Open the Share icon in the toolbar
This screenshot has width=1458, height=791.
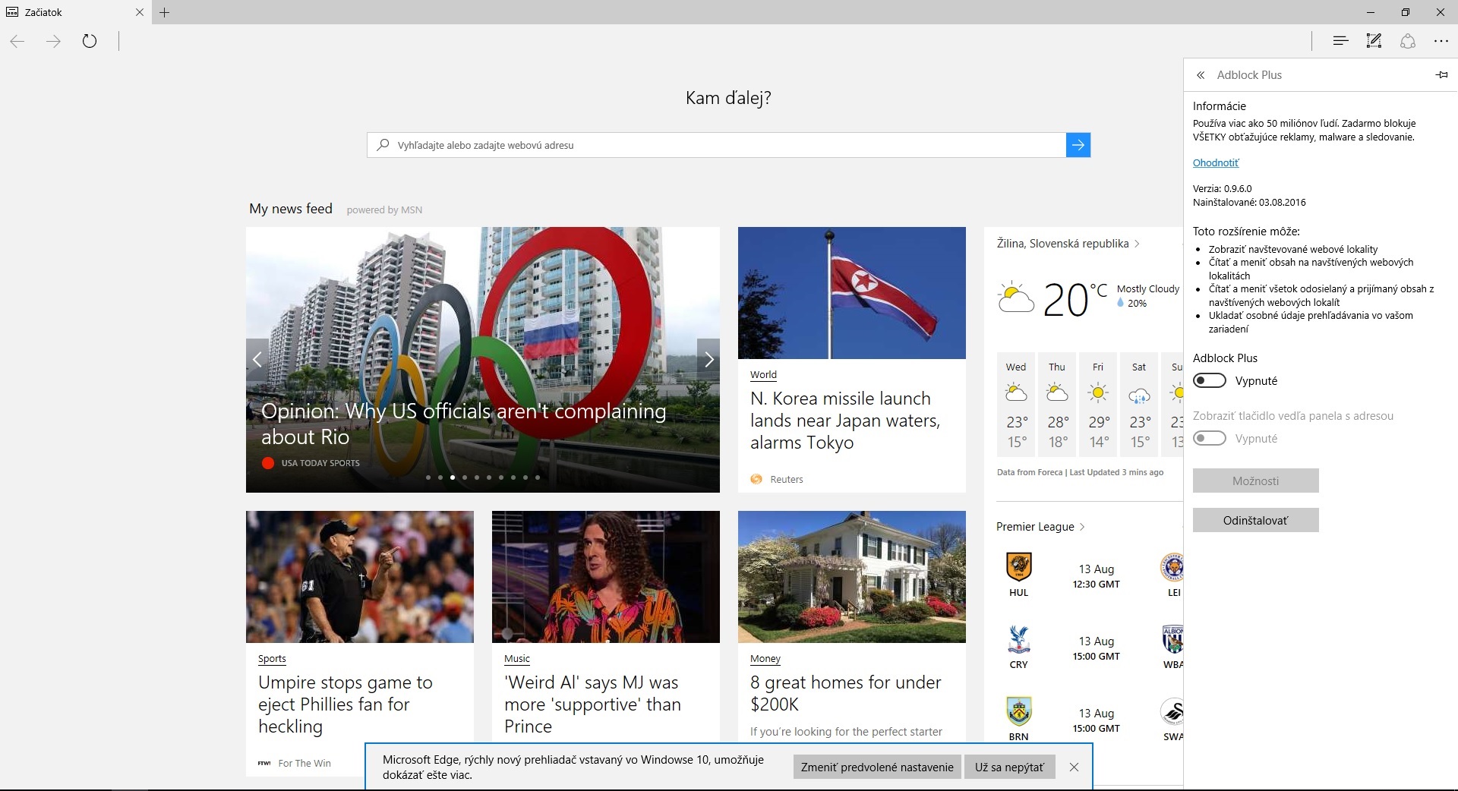pyautogui.click(x=1408, y=41)
